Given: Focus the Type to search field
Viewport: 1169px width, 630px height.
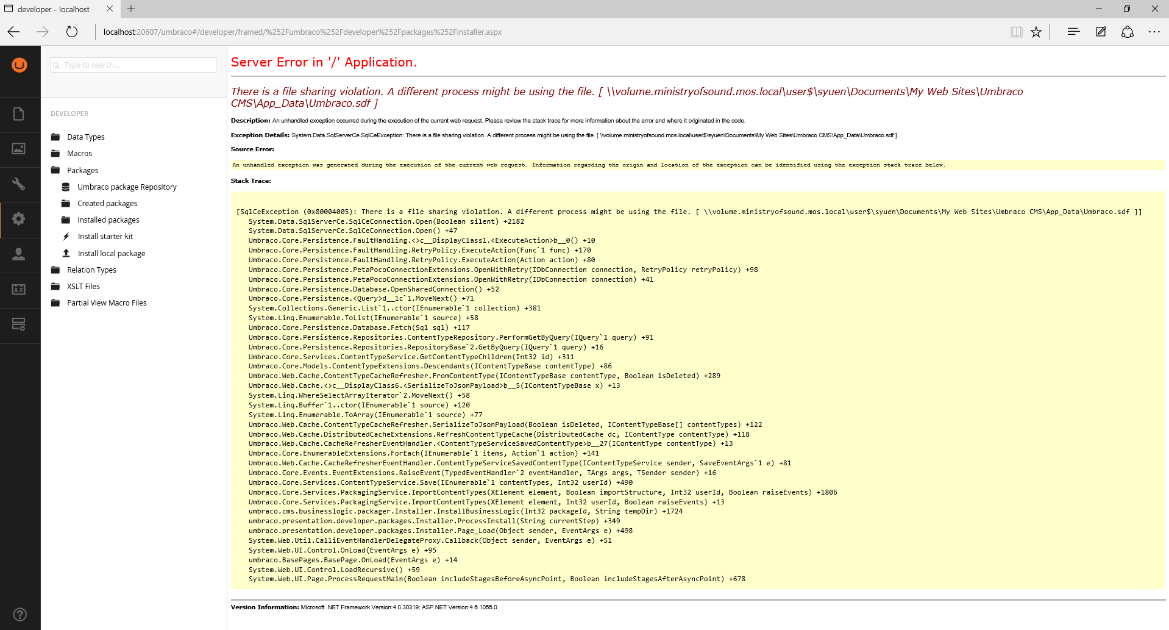Looking at the screenshot, I should 133,65.
